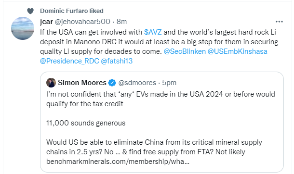Open the quoted tweet about EV tax credit
Image resolution: width=294 pixels, height=174 pixels.
pos(162,122)
